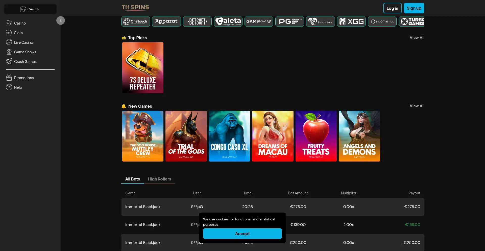View all New Games
Screen dimensions: 485x251
point(417,106)
